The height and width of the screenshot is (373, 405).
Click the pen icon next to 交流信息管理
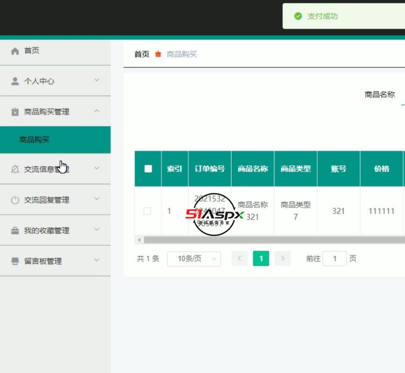(15, 169)
